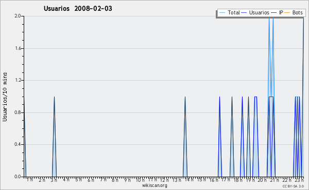
Task: Click the 14 h x-axis label
Action: 189,180
